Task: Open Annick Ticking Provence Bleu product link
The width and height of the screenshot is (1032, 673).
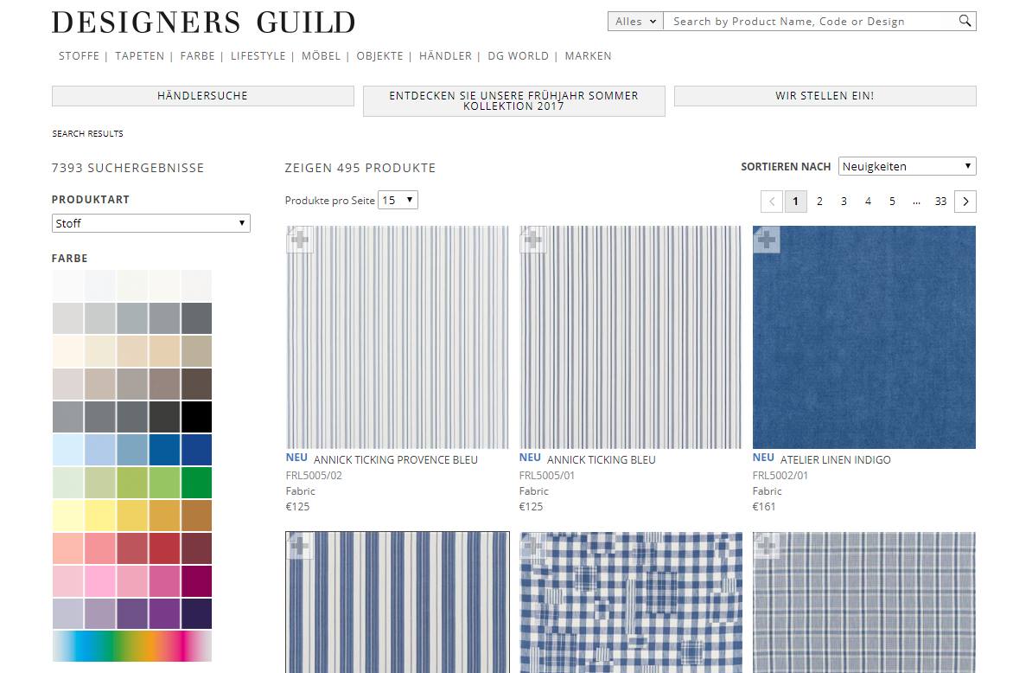Action: point(396,459)
